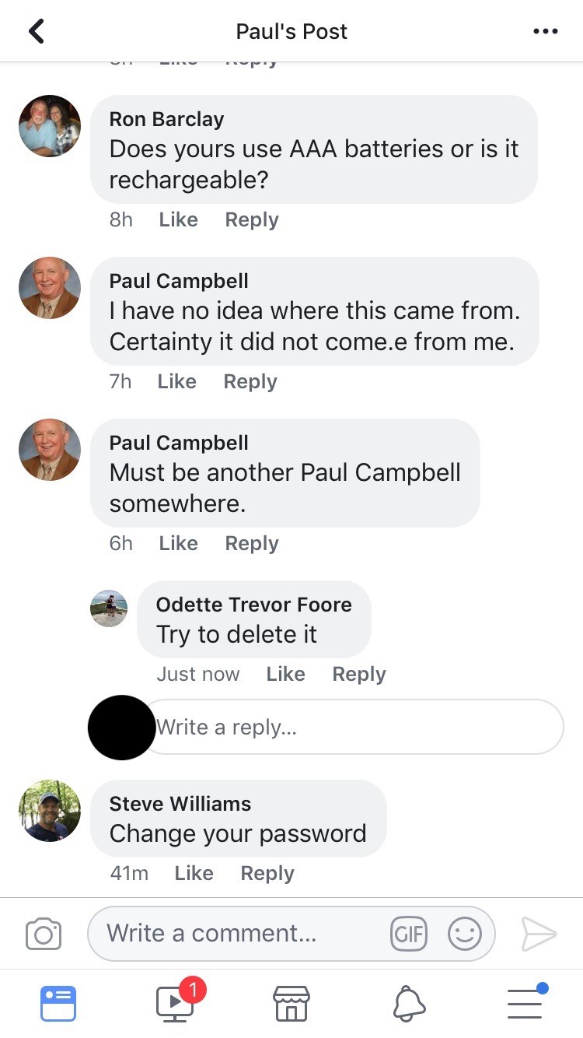Reply to Odette Trevor Foore's comment

358,675
